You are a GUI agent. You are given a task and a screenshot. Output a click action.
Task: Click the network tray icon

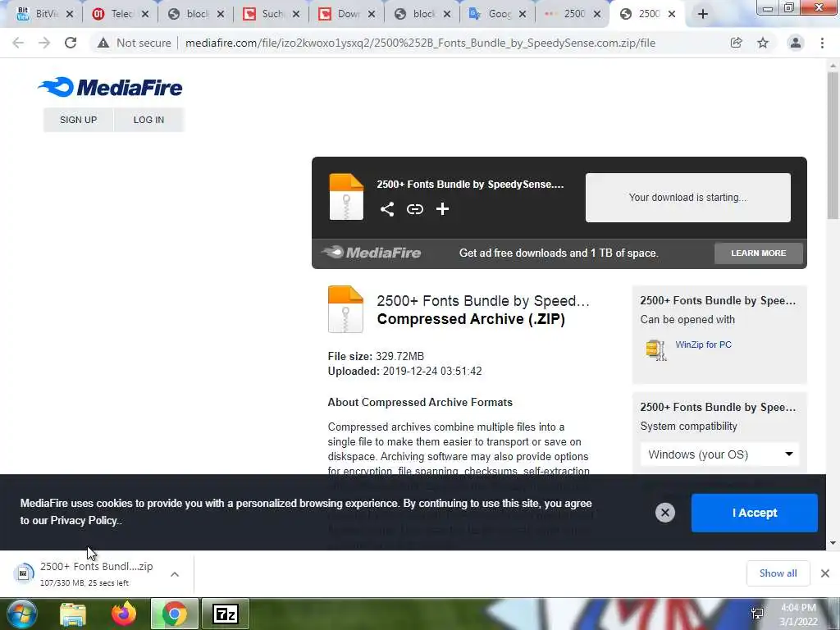point(757,614)
